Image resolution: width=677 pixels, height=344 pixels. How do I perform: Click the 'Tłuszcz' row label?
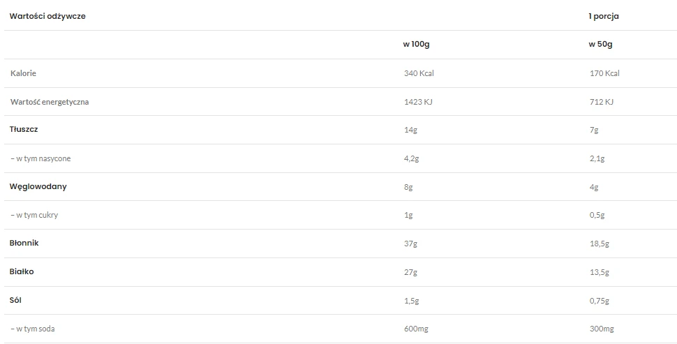tap(24, 130)
